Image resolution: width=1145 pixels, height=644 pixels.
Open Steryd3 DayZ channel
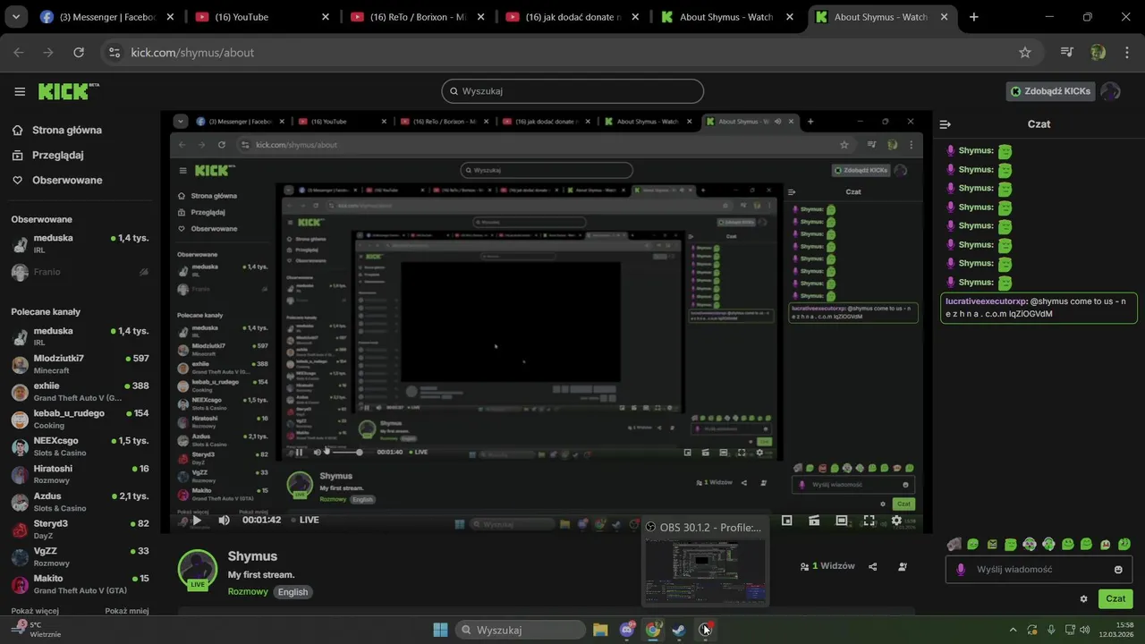[x=79, y=530]
